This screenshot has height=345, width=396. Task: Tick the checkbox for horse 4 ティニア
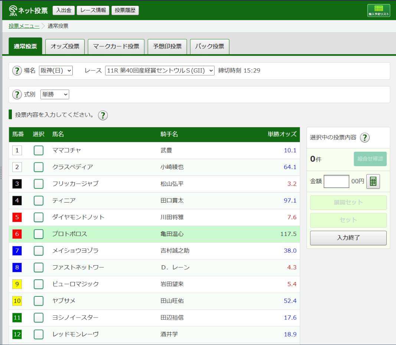pyautogui.click(x=38, y=201)
